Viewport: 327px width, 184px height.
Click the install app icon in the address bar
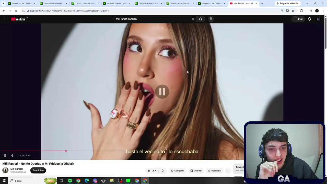click(x=288, y=11)
